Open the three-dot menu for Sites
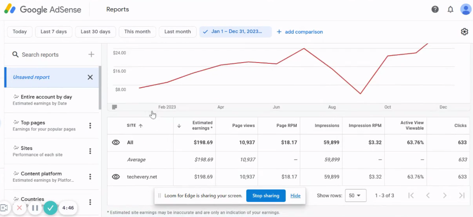 tap(90, 151)
